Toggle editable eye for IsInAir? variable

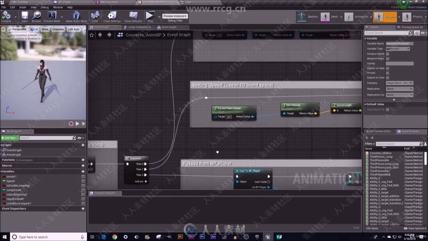pyautogui.click(x=83, y=176)
